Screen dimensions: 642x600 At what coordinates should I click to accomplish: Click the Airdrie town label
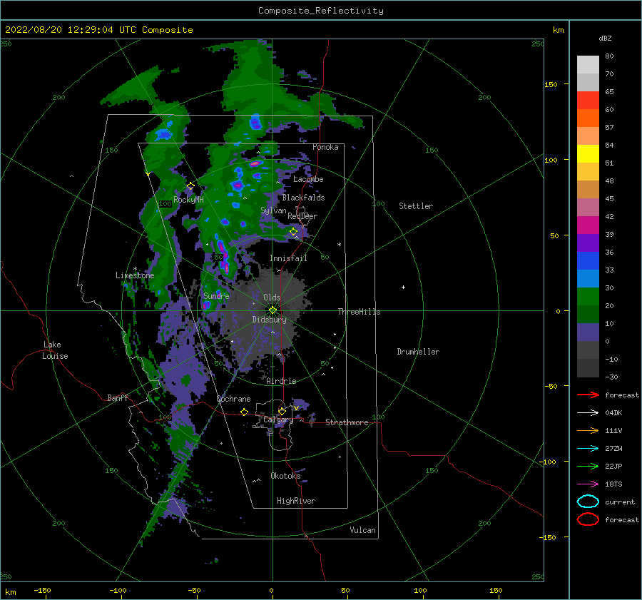pyautogui.click(x=281, y=381)
